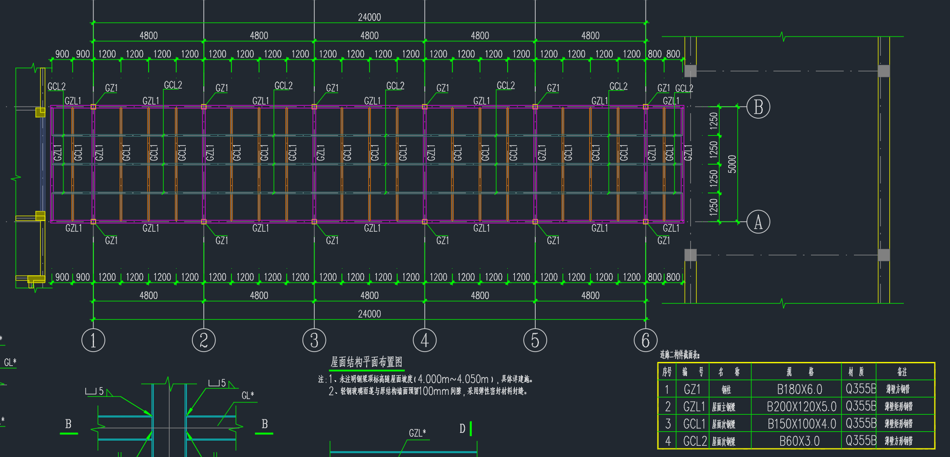Click the 24000 dimension below the plan
Screen dimensions: 950x457
[x=369, y=314]
